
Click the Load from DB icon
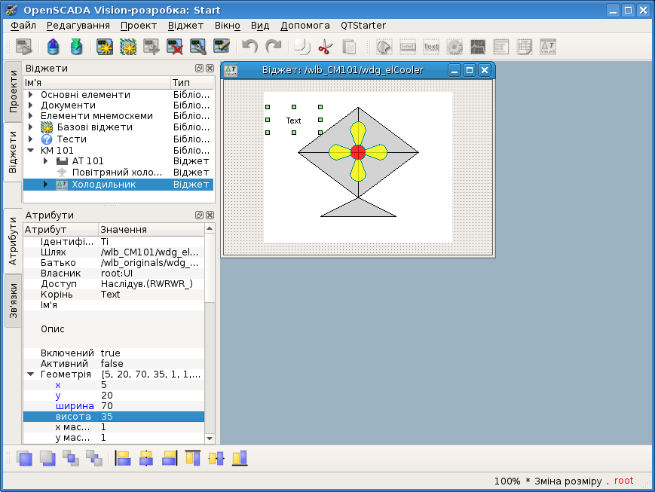tap(52, 47)
